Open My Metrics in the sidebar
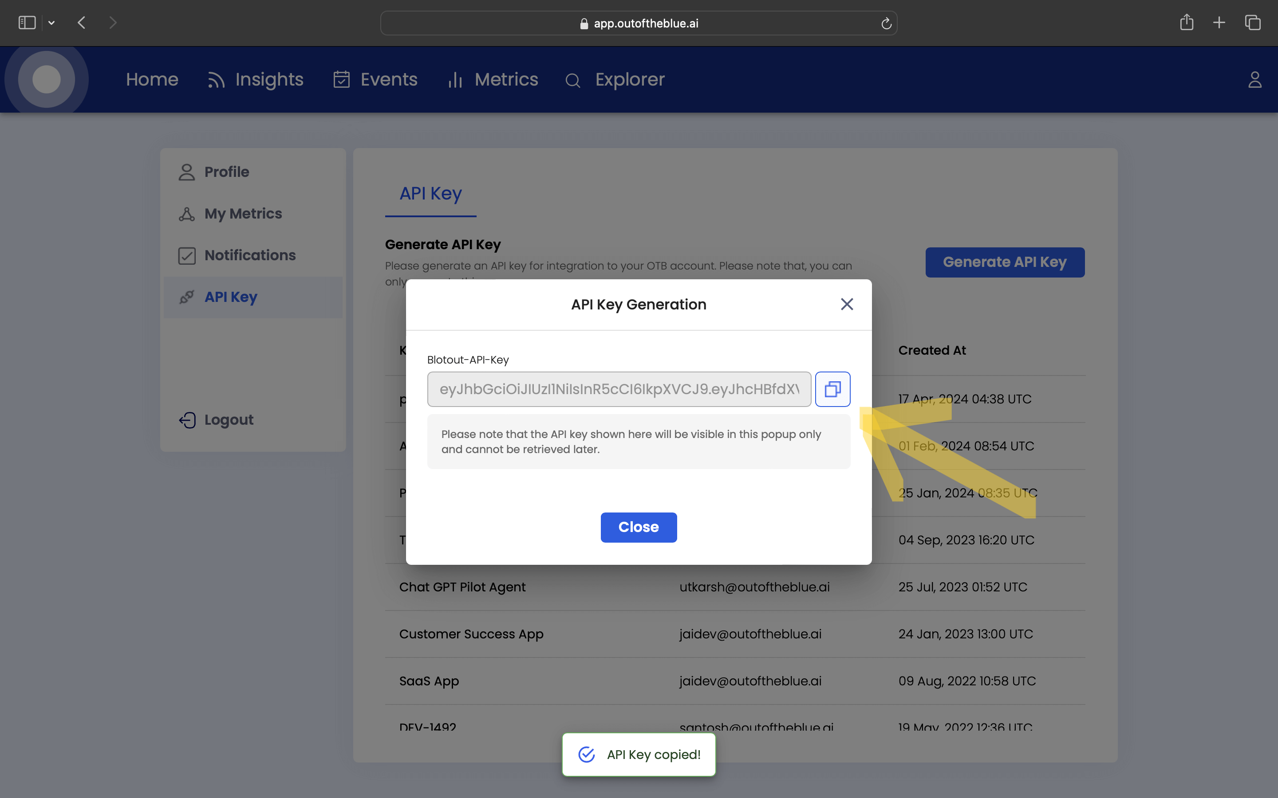The image size is (1278, 798). 243,214
